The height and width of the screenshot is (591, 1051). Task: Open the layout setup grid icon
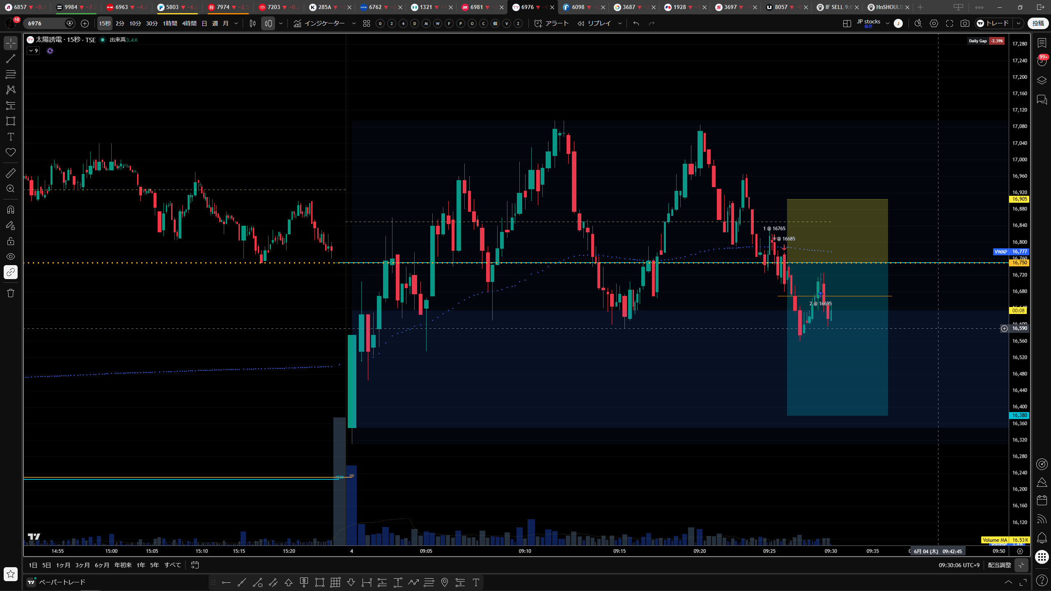tap(847, 23)
